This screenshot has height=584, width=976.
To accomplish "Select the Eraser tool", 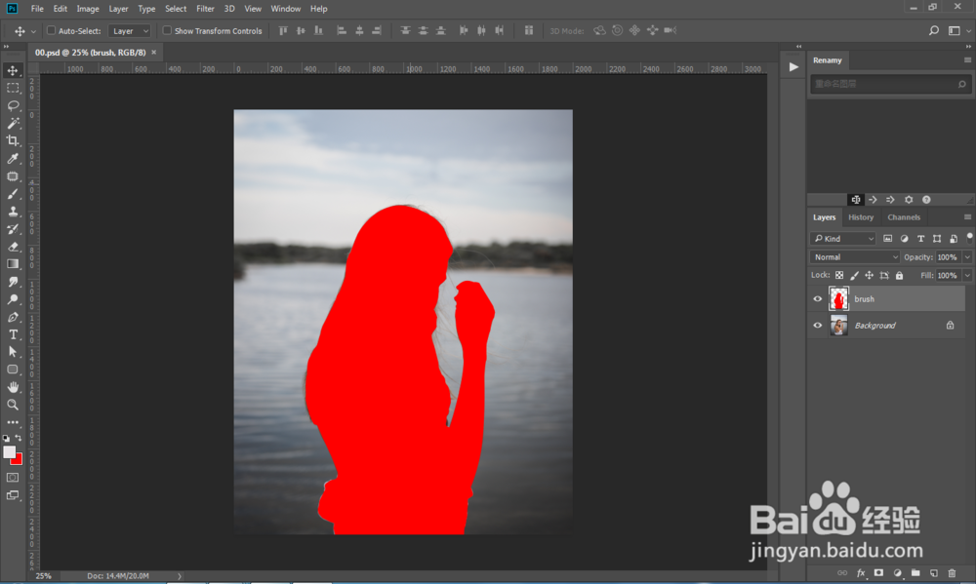I will point(13,247).
